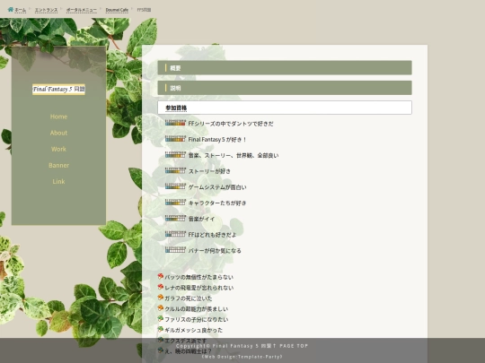
Task: Open ホーム breadcrumb link
Action: 21,10
